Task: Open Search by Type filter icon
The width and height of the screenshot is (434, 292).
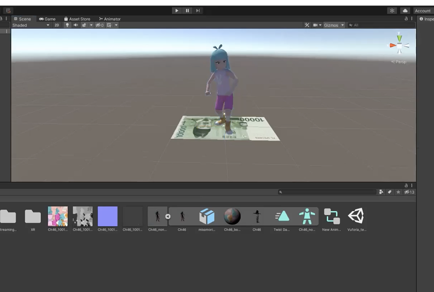Action: (x=381, y=192)
